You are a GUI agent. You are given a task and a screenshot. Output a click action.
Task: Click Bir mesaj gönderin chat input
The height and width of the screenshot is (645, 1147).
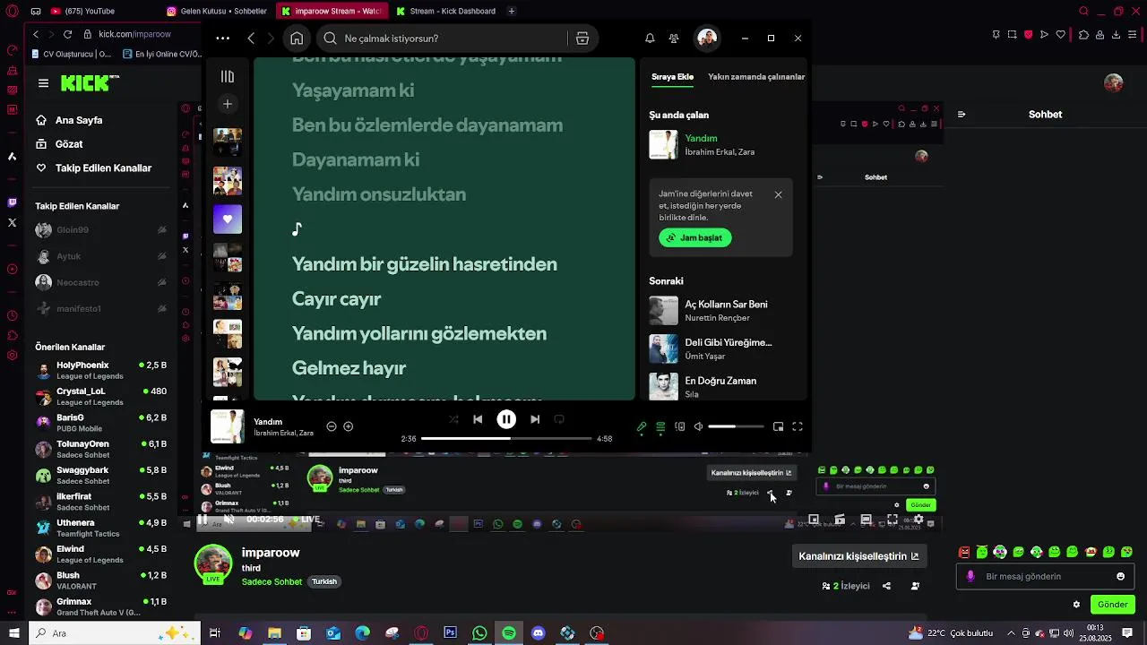pos(1045,577)
